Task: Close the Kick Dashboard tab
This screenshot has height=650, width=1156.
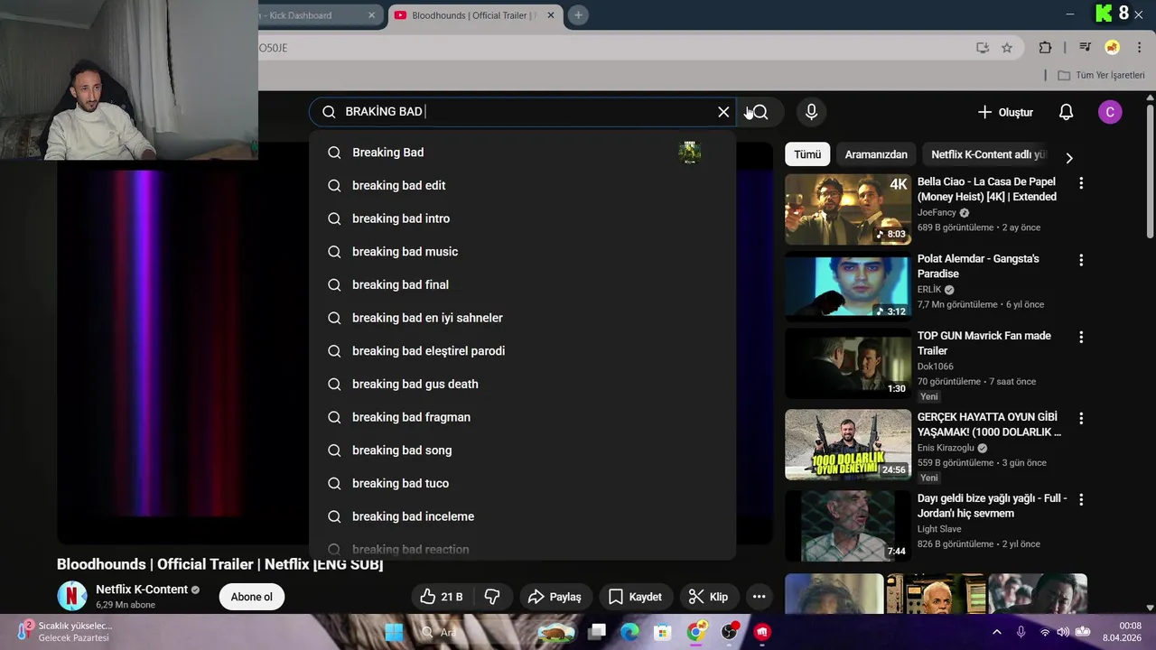Action: click(x=371, y=15)
